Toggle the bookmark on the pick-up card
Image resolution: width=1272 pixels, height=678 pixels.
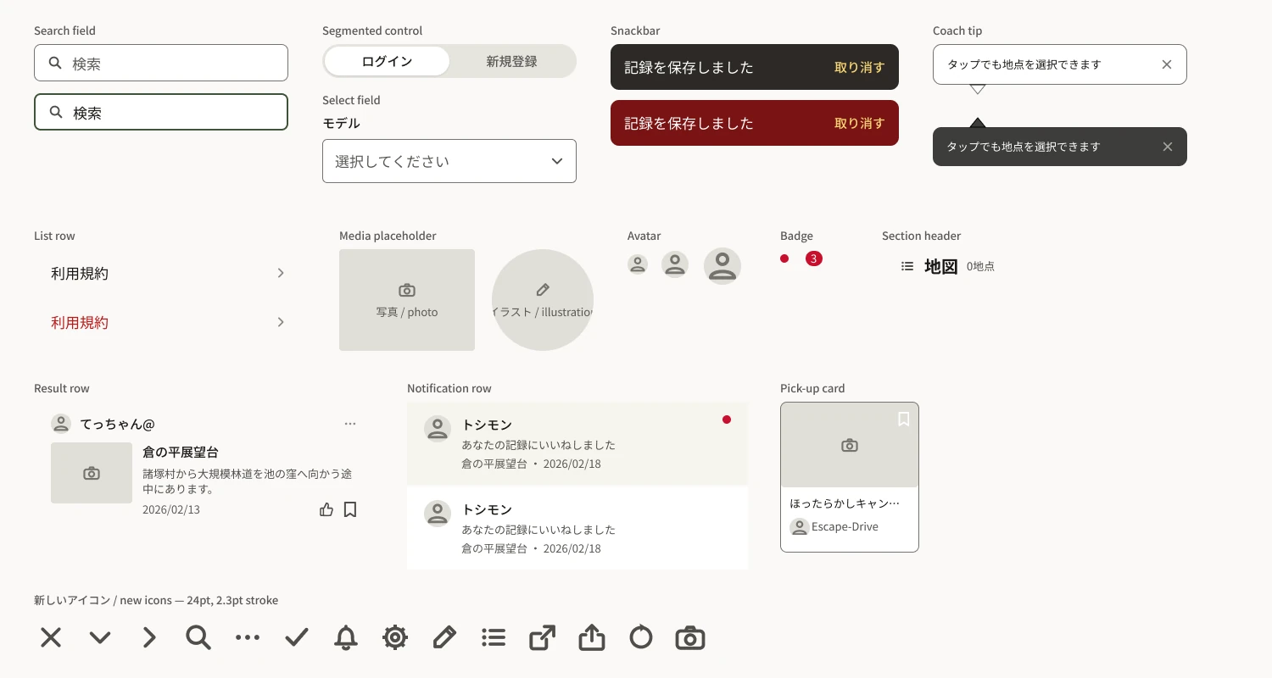[x=904, y=419]
